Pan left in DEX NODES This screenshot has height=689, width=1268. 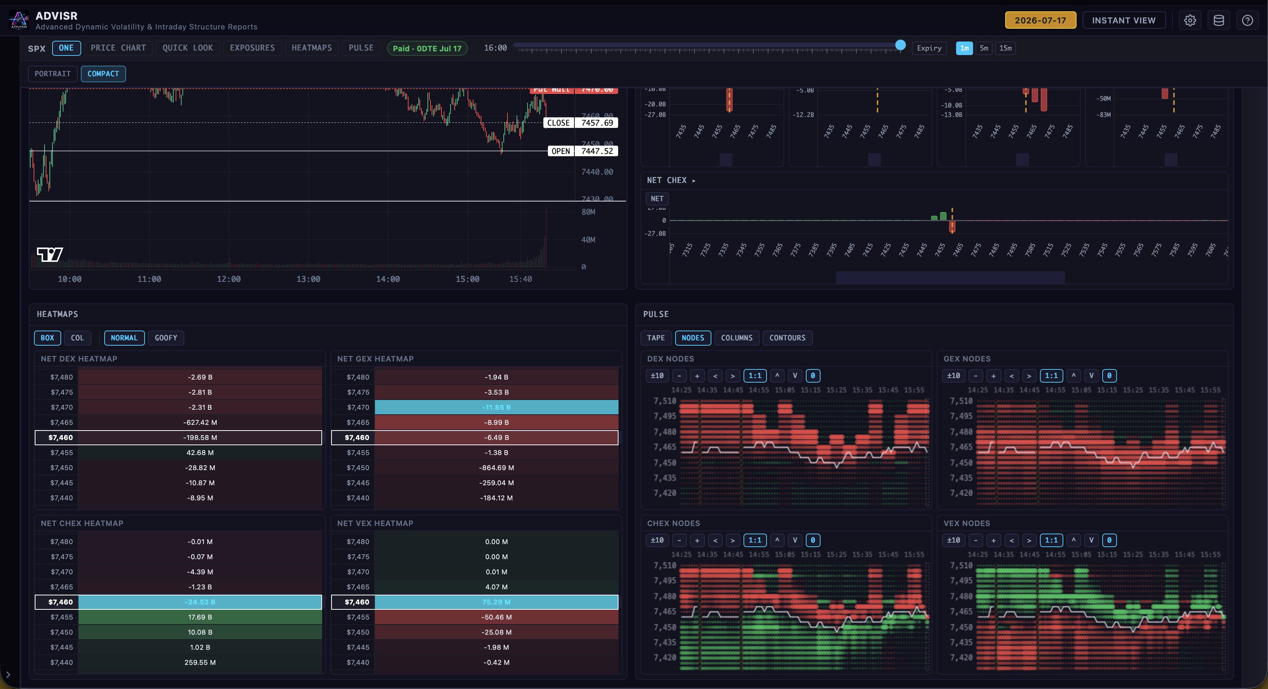pyautogui.click(x=715, y=376)
